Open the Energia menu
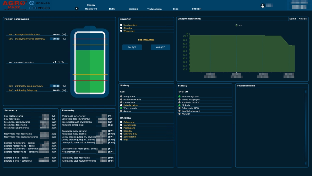312x176 pixels. click(x=133, y=9)
